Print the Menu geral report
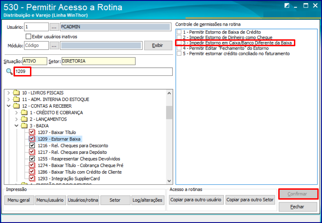Screen dimensions: 322x223 (19, 200)
